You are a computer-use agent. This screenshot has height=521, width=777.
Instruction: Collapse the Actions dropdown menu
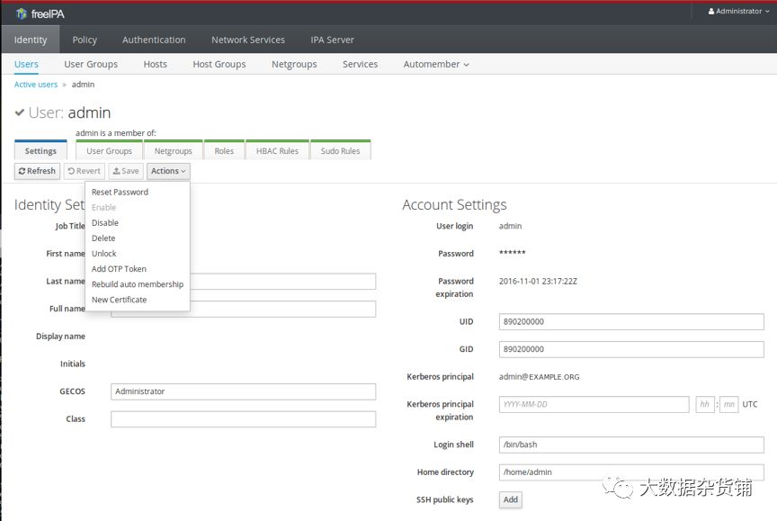click(168, 171)
